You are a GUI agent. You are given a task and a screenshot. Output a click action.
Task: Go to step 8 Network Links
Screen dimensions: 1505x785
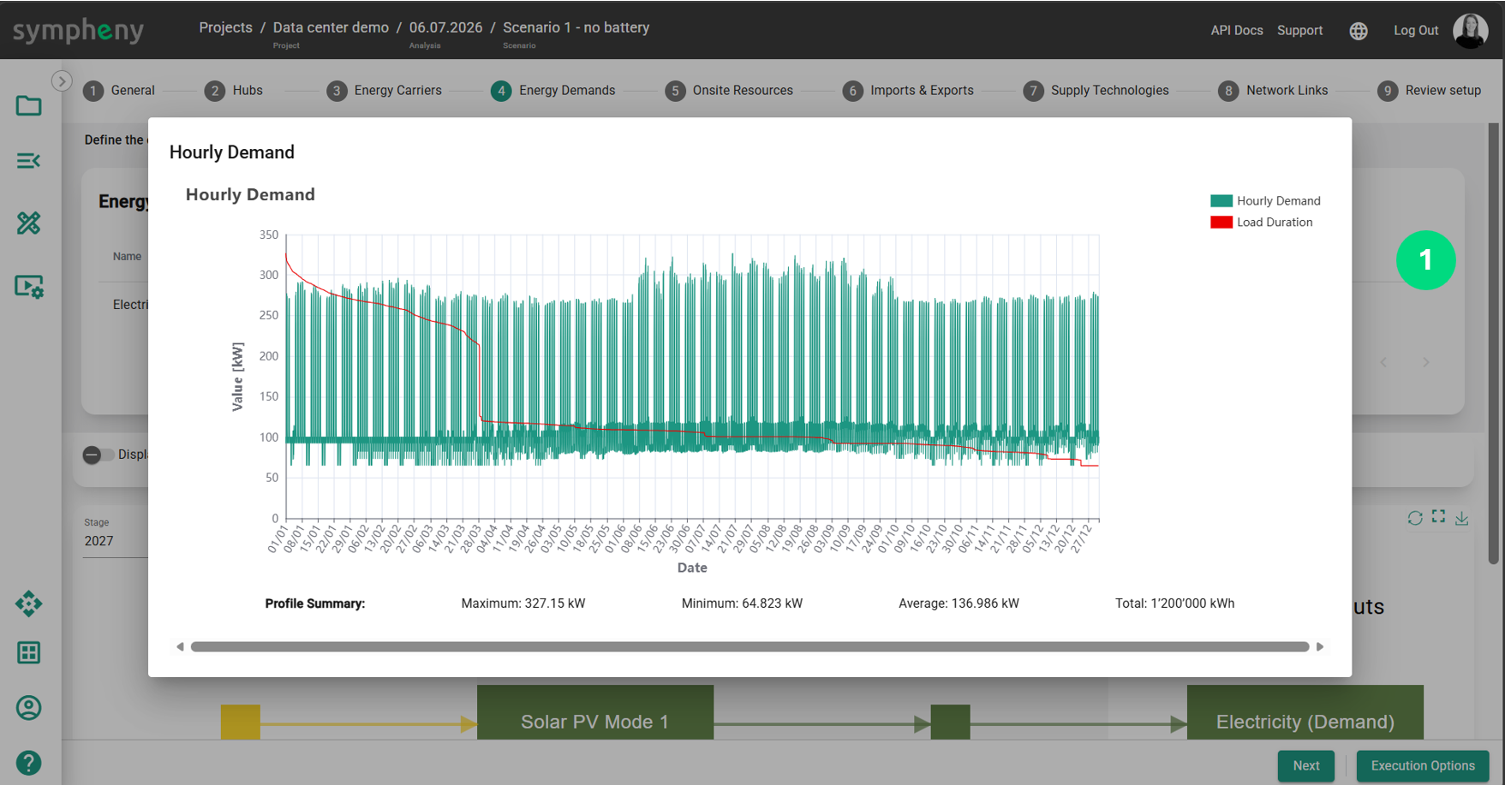pos(1273,91)
